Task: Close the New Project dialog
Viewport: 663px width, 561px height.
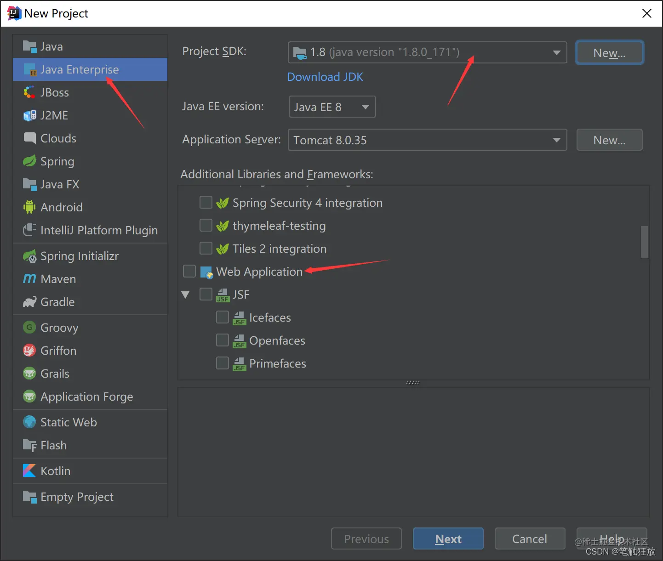Action: pos(647,13)
